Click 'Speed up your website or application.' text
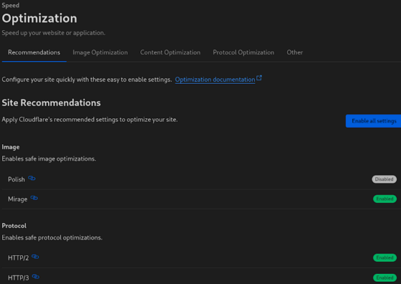The height and width of the screenshot is (284, 401). click(x=54, y=33)
